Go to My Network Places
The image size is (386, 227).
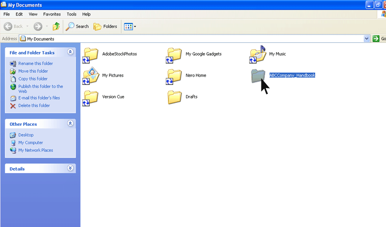36,150
